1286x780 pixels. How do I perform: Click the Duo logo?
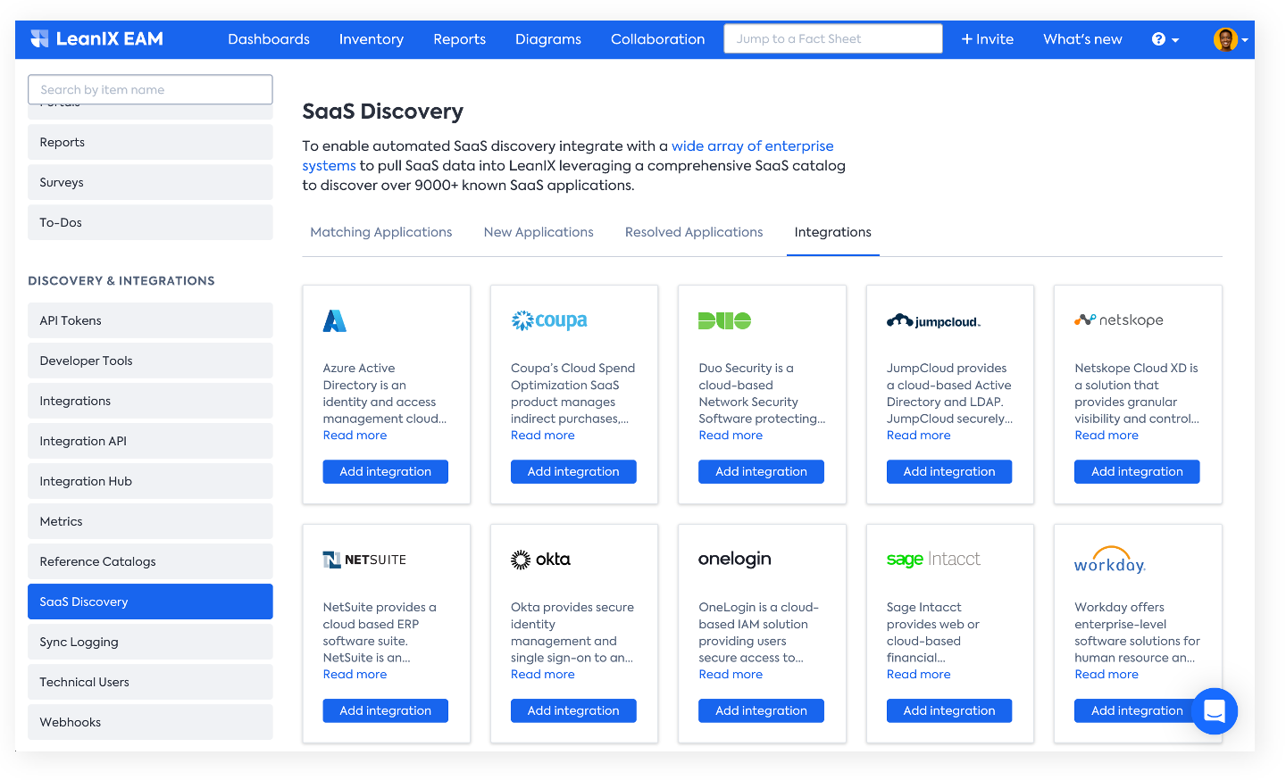pyautogui.click(x=724, y=320)
